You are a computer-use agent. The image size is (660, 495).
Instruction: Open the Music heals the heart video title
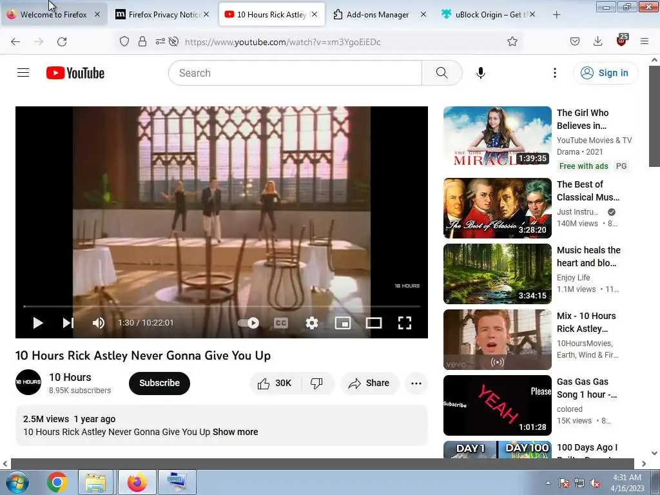[588, 257]
